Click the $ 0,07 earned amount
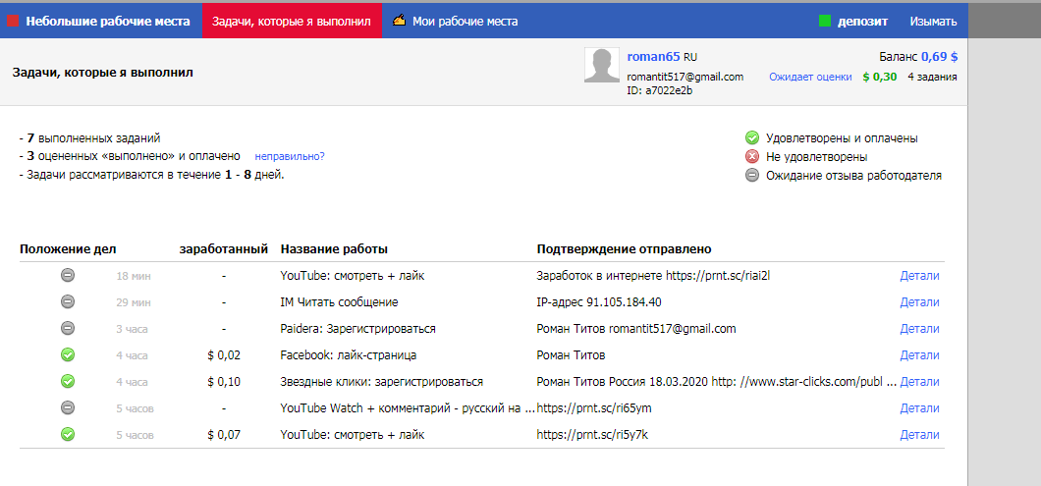Screen dimensions: 1041x486 point(224,435)
